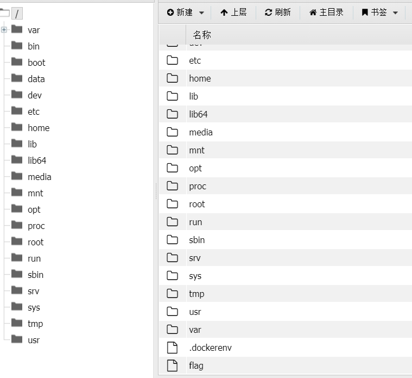Image resolution: width=412 pixels, height=378 pixels.
Task: Select run in the left tree
Action: click(34, 258)
